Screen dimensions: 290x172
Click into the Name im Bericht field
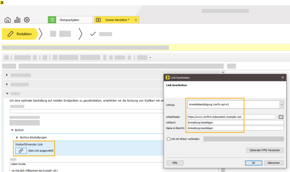(235, 128)
